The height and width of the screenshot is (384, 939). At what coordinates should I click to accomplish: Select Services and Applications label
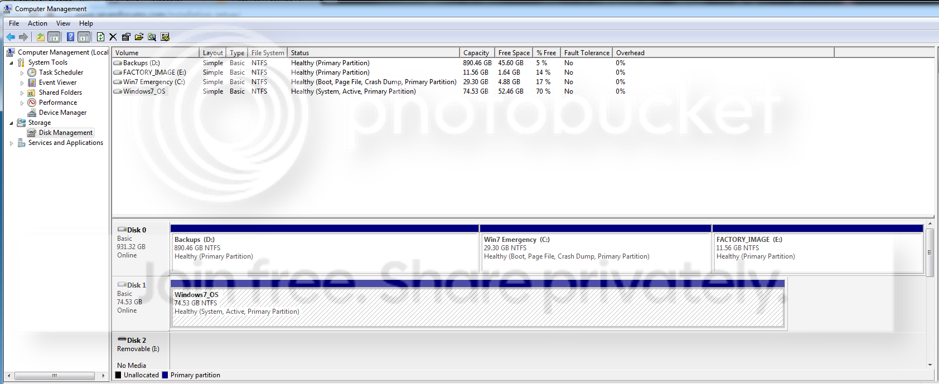pos(66,143)
